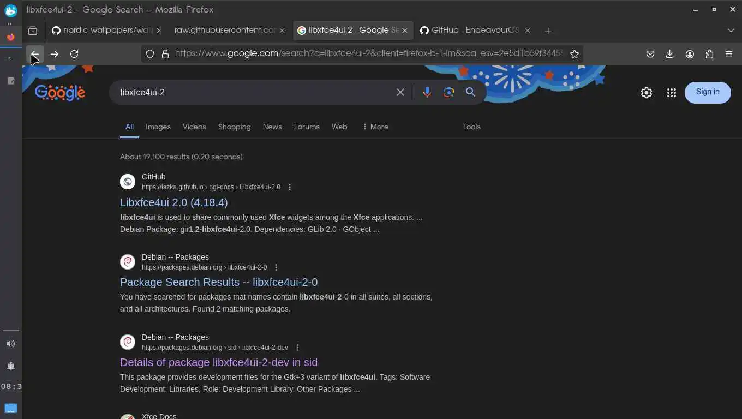
Task: Open the Google apps grid
Action: point(672,93)
